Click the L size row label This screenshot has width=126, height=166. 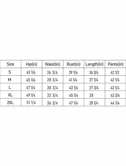[10, 87]
